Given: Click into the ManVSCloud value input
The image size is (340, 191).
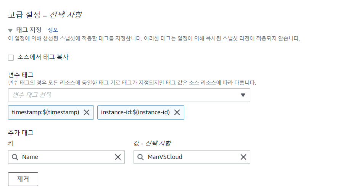Looking at the screenshot, I should coord(192,157).
